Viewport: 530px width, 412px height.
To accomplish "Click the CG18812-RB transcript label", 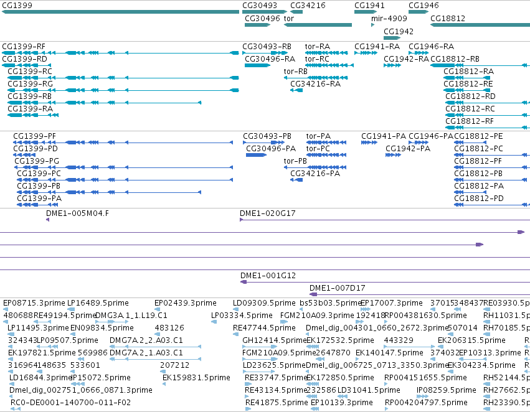I will click(x=455, y=59).
